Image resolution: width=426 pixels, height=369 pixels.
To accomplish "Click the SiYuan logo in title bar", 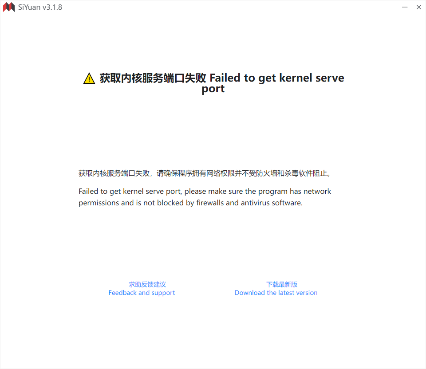I will pos(9,7).
